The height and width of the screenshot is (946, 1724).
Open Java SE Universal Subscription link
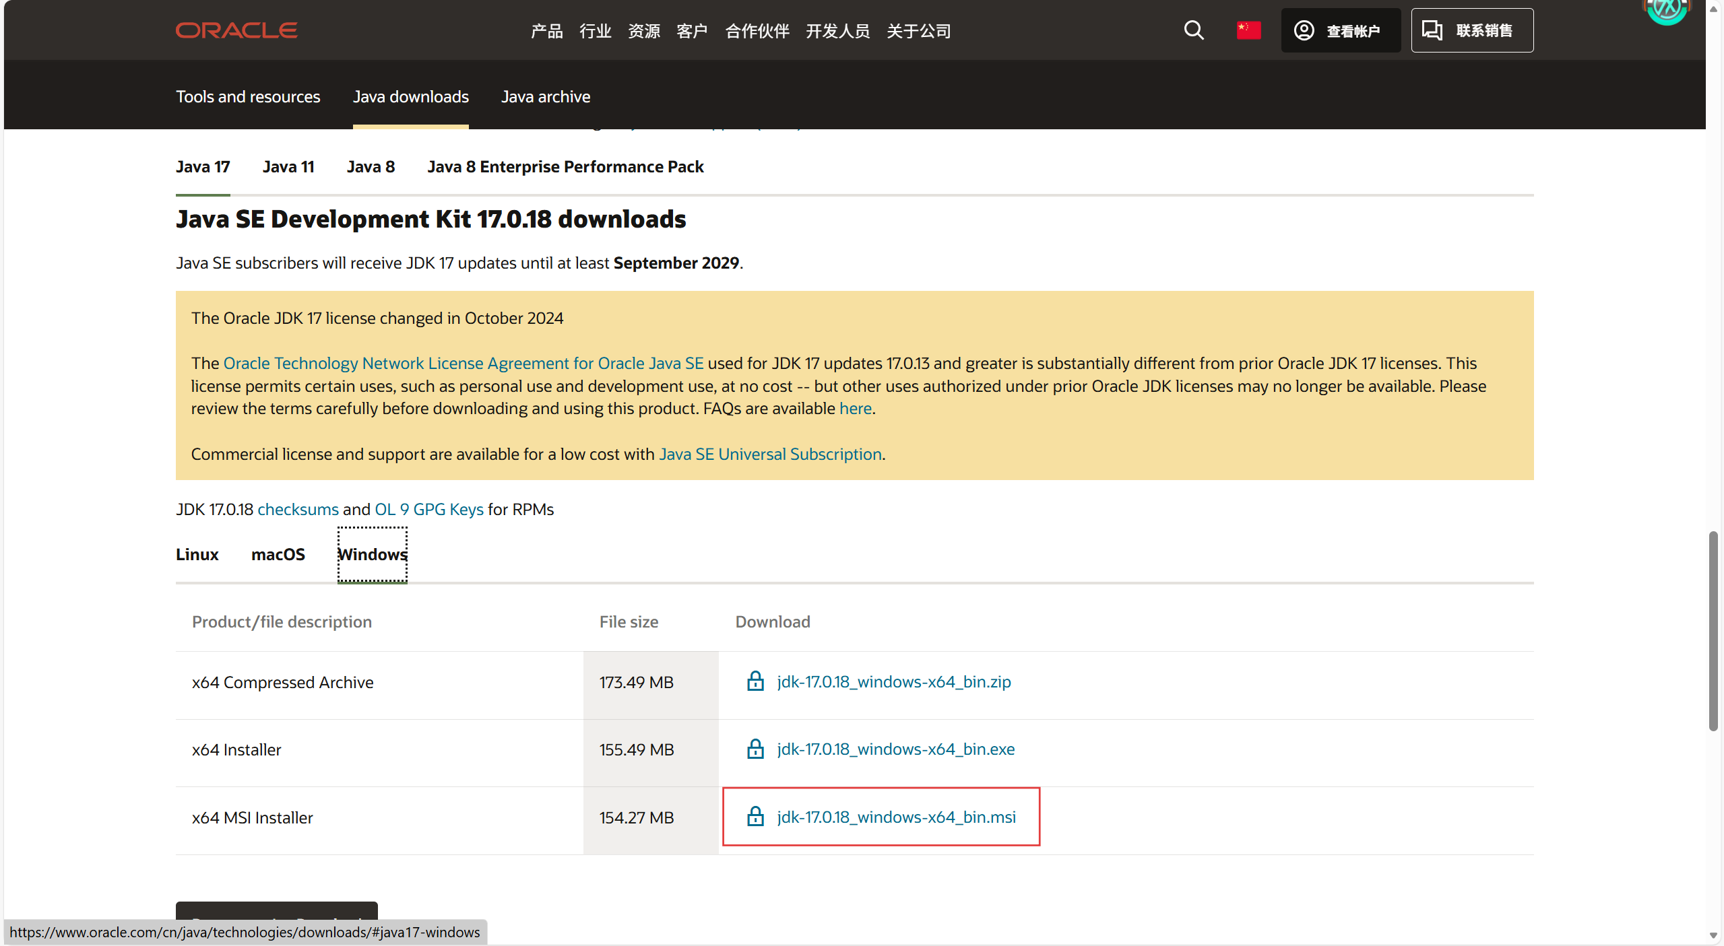click(x=770, y=454)
